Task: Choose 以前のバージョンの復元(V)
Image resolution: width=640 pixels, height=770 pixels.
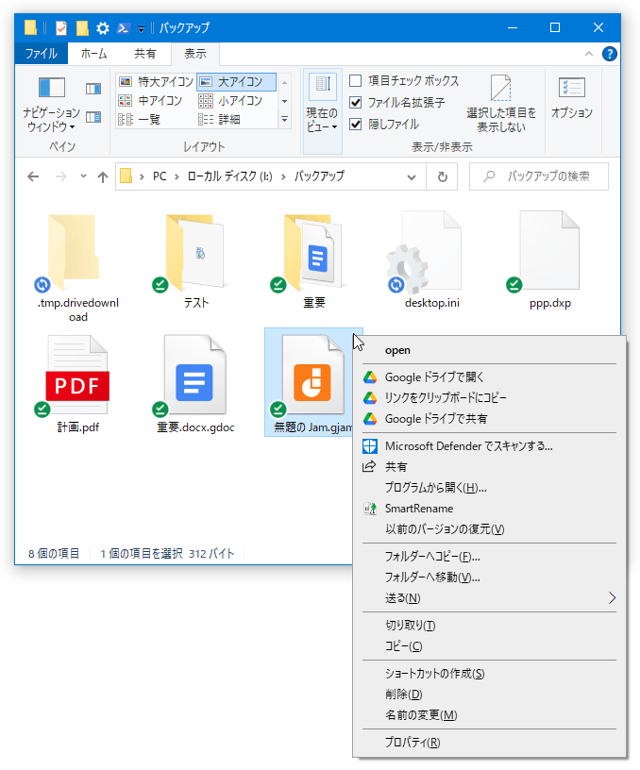Action: [489, 529]
